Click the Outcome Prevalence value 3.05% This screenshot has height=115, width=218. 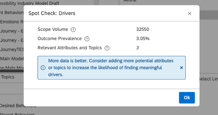143,39
